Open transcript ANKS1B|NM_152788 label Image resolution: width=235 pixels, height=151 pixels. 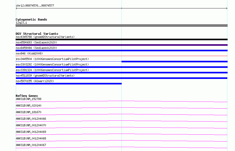point(29,99)
